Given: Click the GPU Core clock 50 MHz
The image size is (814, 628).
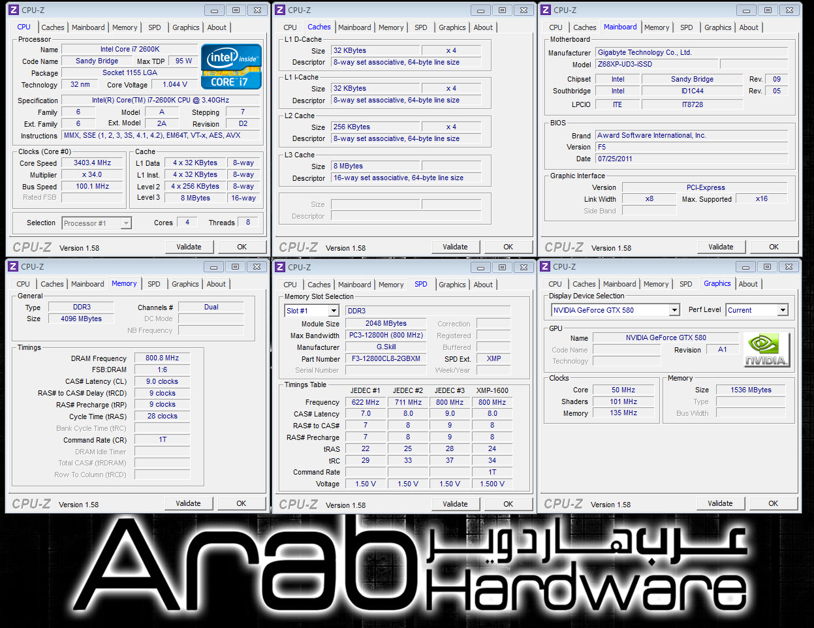Looking at the screenshot, I should 623,390.
